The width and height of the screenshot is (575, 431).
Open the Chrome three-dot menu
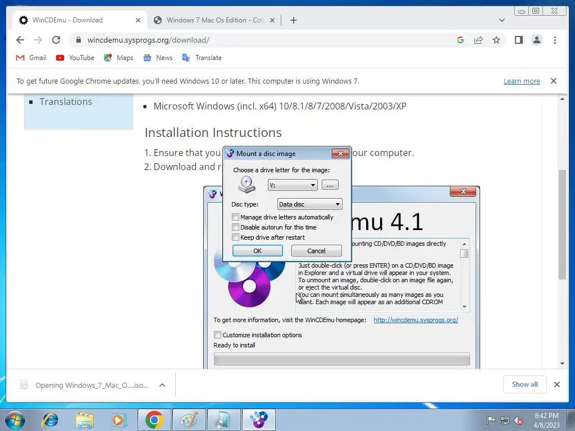[555, 40]
